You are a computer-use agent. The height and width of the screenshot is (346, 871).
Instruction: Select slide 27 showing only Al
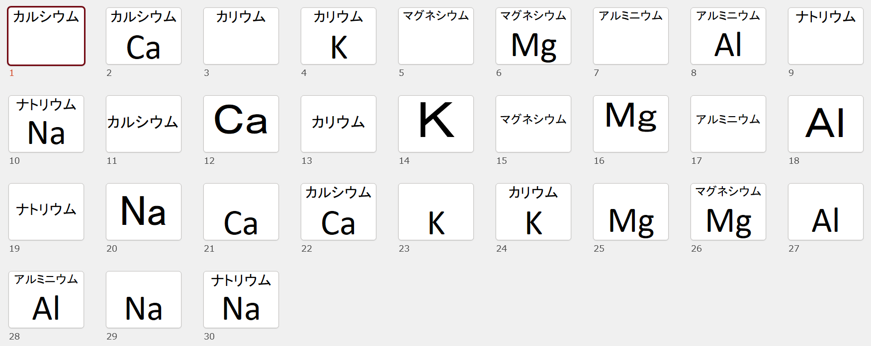826,212
